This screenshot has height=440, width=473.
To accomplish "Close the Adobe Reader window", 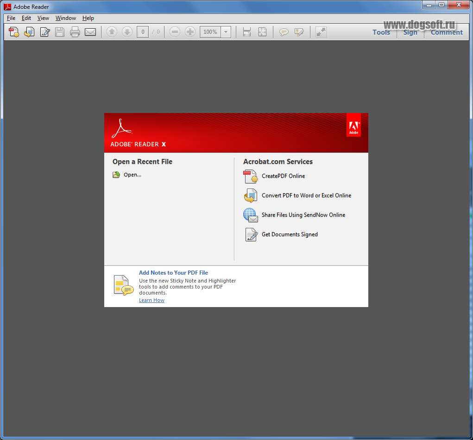I will coord(459,5).
